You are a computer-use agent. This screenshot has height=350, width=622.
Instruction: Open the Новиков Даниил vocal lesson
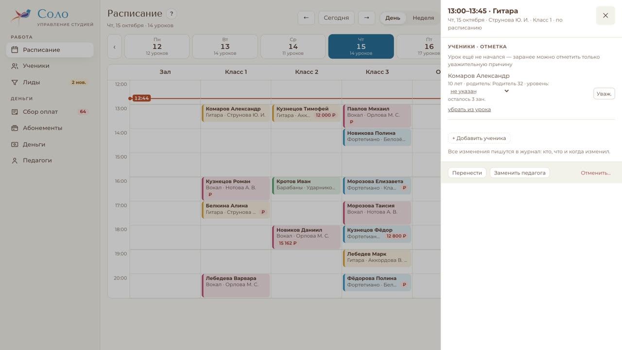pos(307,237)
